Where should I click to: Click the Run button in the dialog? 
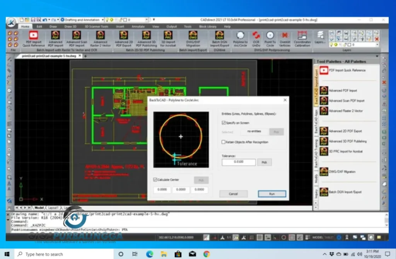coord(272,194)
